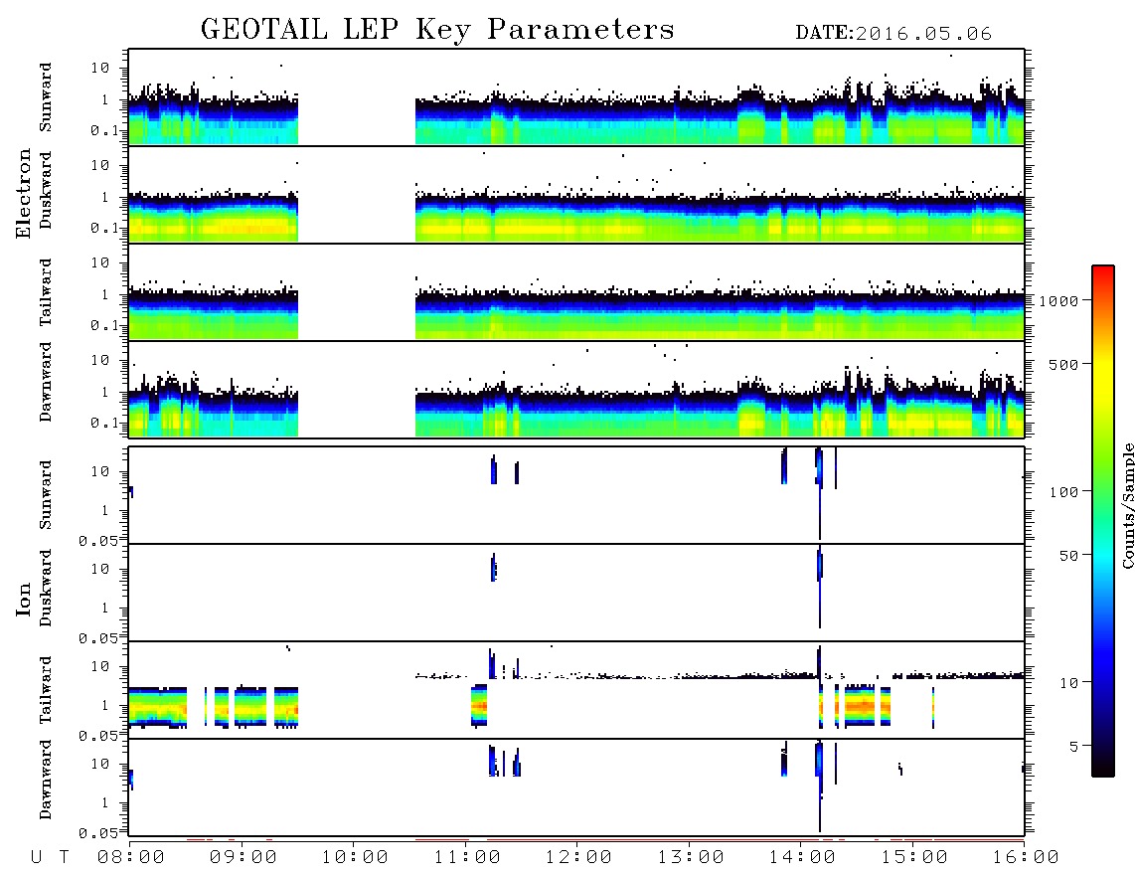
Task: Click the Ion Tailward spectrogram block near 08:00
Action: tap(157, 707)
